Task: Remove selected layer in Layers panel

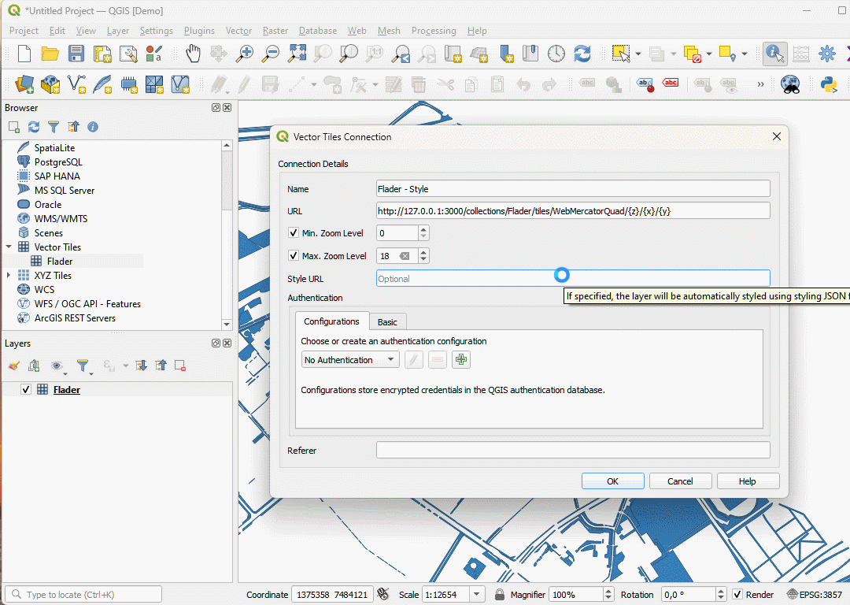Action: click(x=180, y=366)
